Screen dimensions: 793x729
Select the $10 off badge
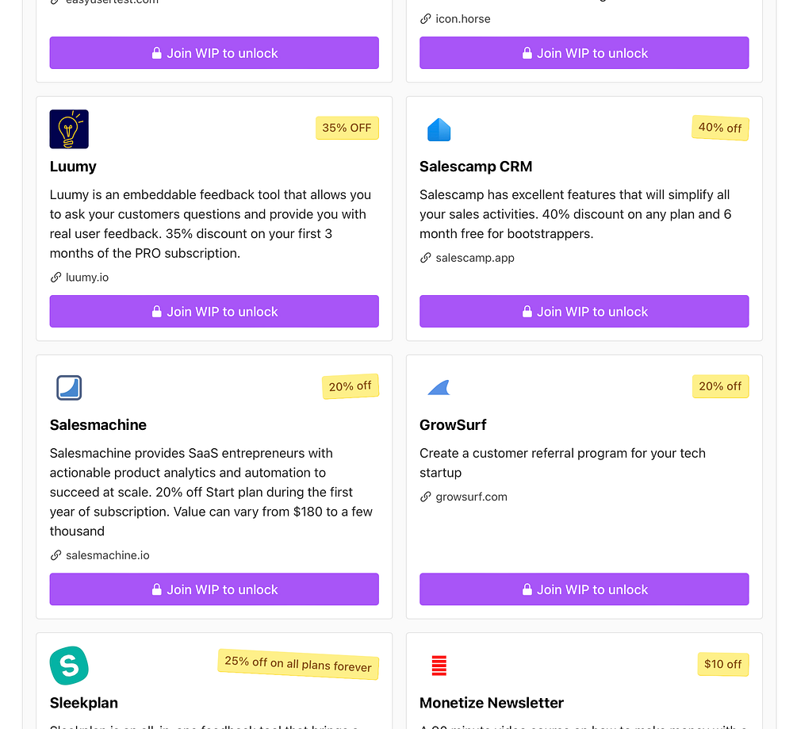723,664
